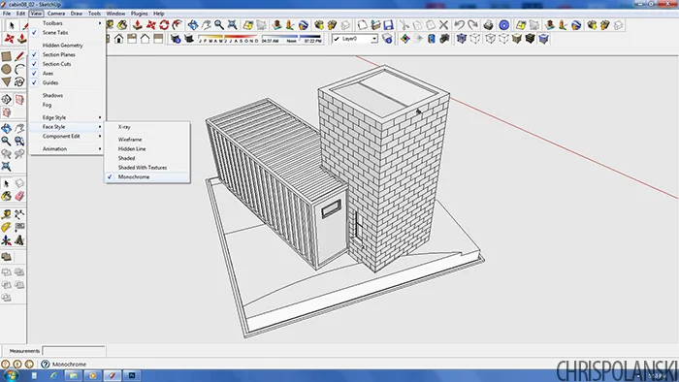Open the File menu
Image resolution: width=679 pixels, height=382 pixels.
tap(7, 14)
